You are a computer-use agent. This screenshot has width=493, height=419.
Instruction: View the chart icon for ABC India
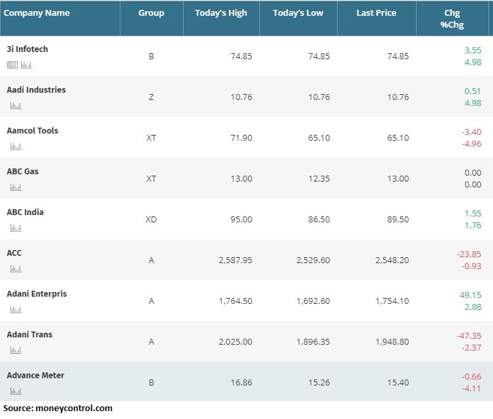(x=15, y=228)
